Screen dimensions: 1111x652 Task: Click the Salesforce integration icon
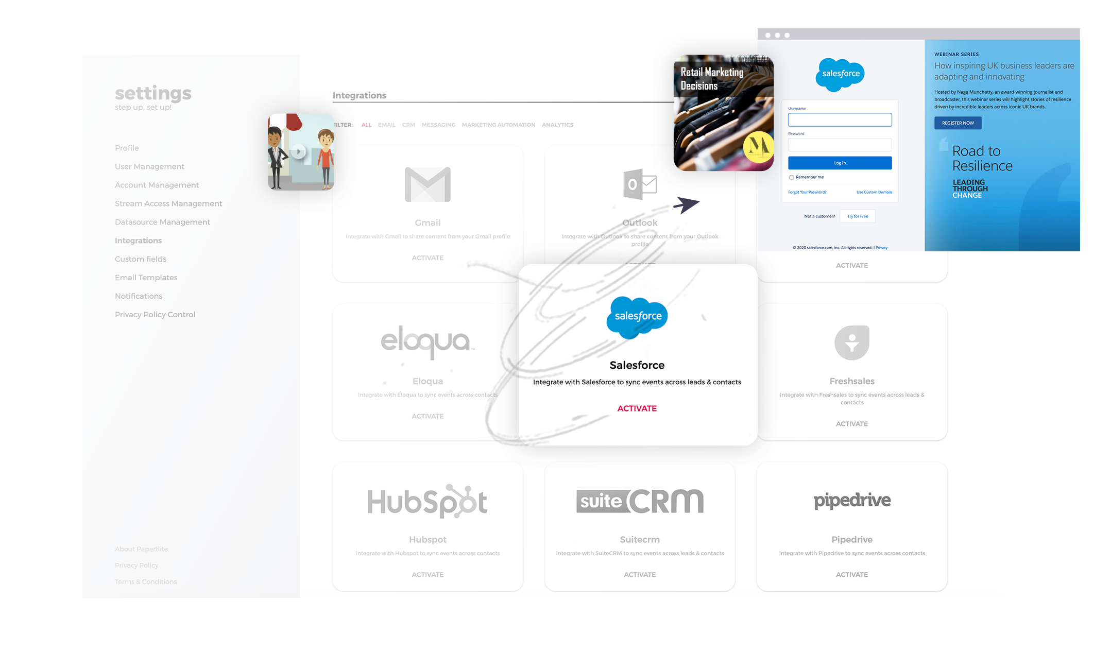click(x=637, y=316)
